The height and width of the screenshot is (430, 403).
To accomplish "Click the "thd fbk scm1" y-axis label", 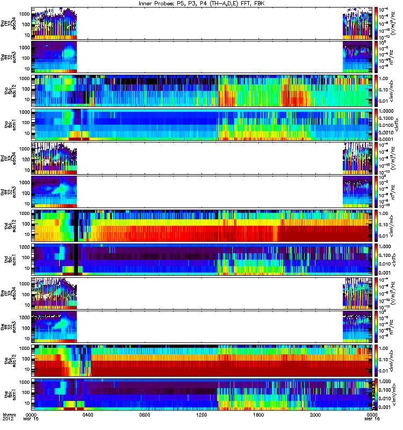I will 10,260.
